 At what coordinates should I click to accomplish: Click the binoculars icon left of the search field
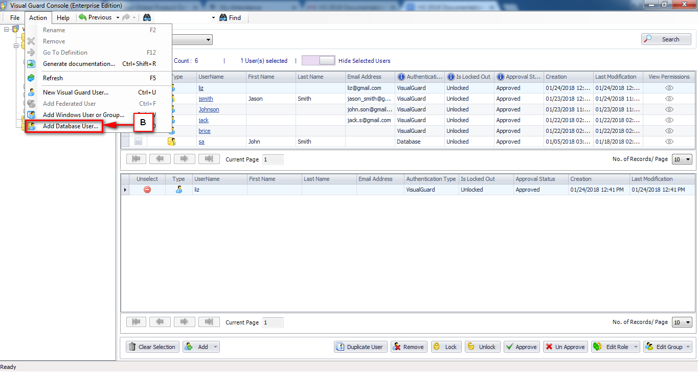point(147,17)
